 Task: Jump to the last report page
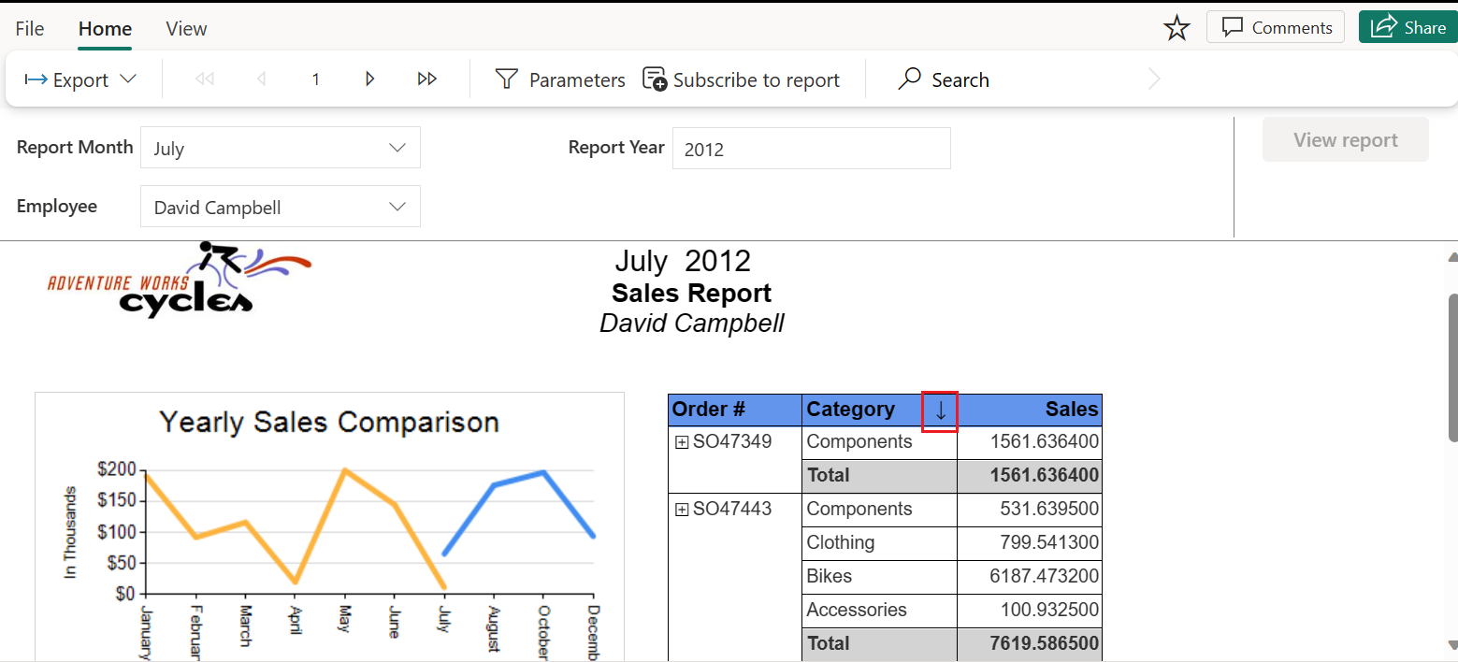pos(427,79)
